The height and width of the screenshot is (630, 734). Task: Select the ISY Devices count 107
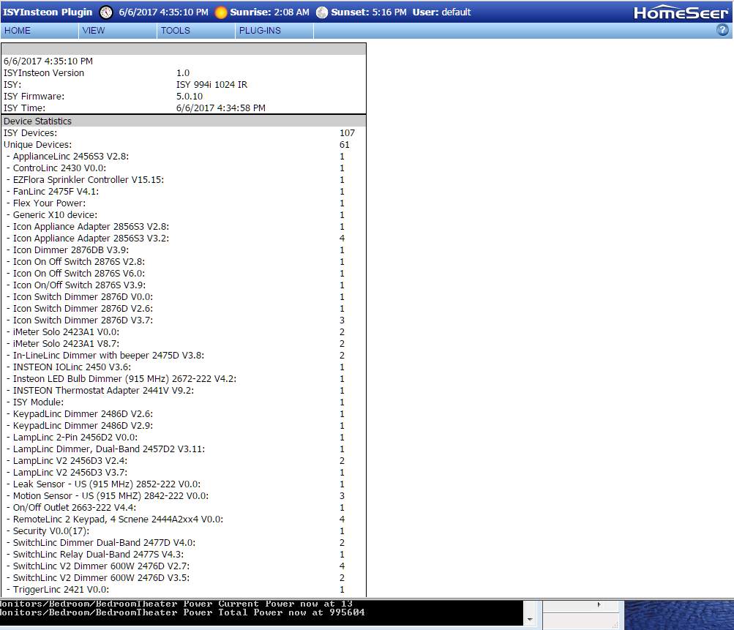(348, 133)
